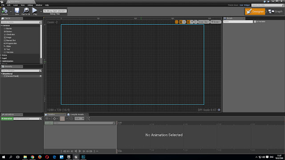
Task: Enable the Is Variable checkbox
Action: [255, 22]
